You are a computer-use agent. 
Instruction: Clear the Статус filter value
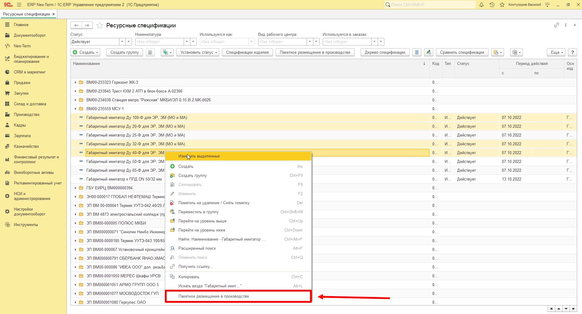(x=128, y=42)
